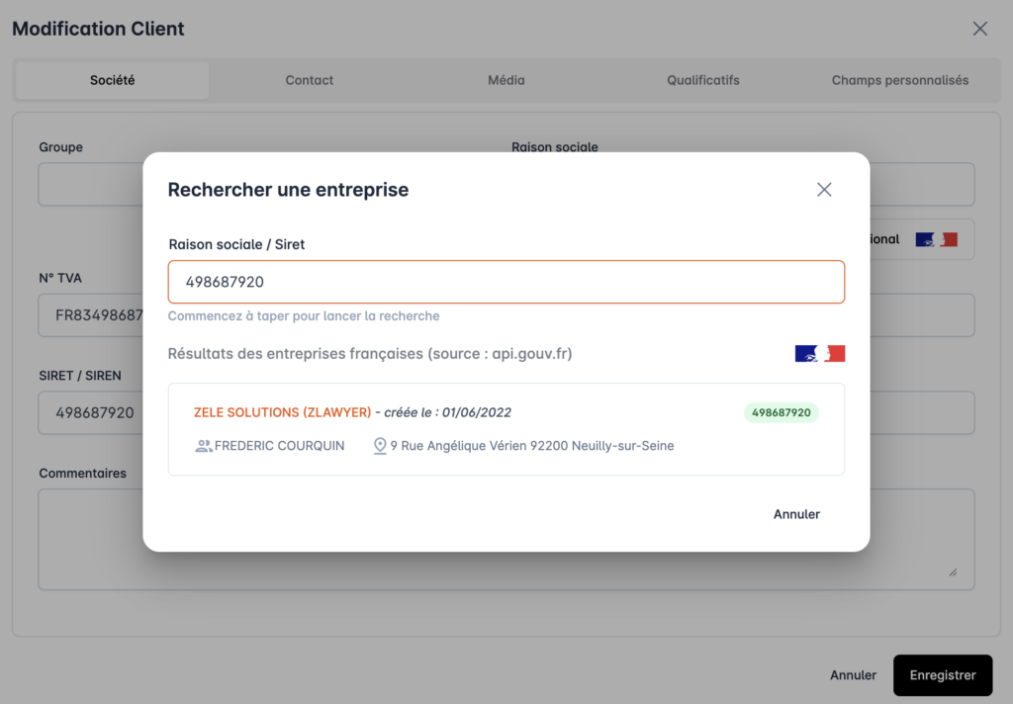Image resolution: width=1013 pixels, height=704 pixels.
Task: Go to the Média tab
Action: 506,80
